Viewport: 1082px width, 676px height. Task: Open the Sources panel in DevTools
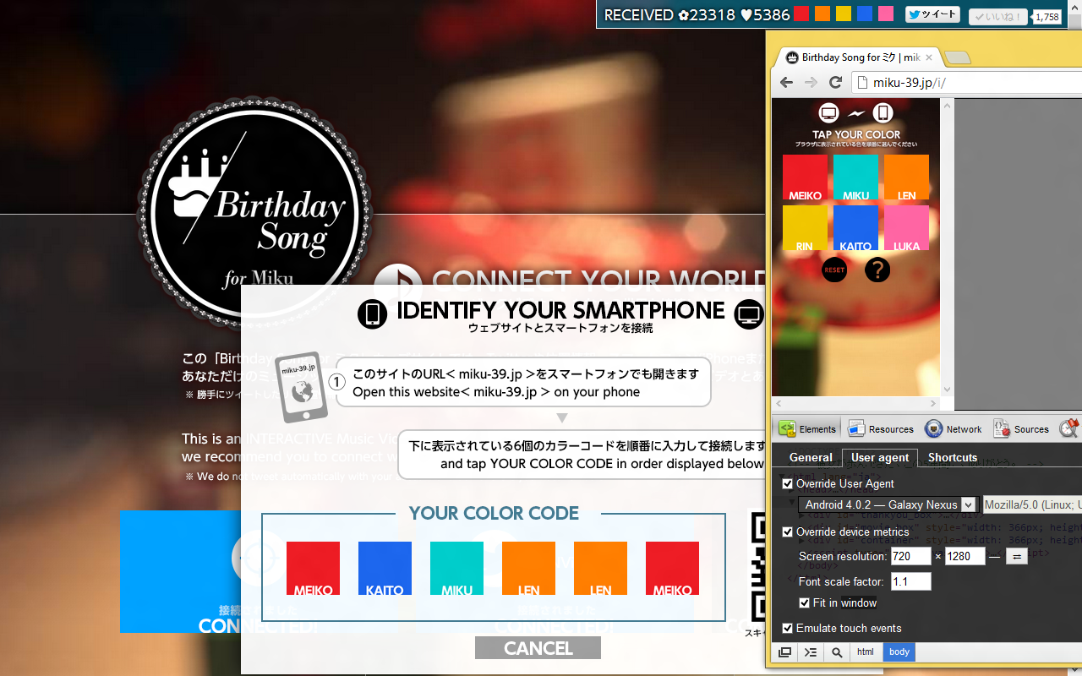pyautogui.click(x=1021, y=428)
